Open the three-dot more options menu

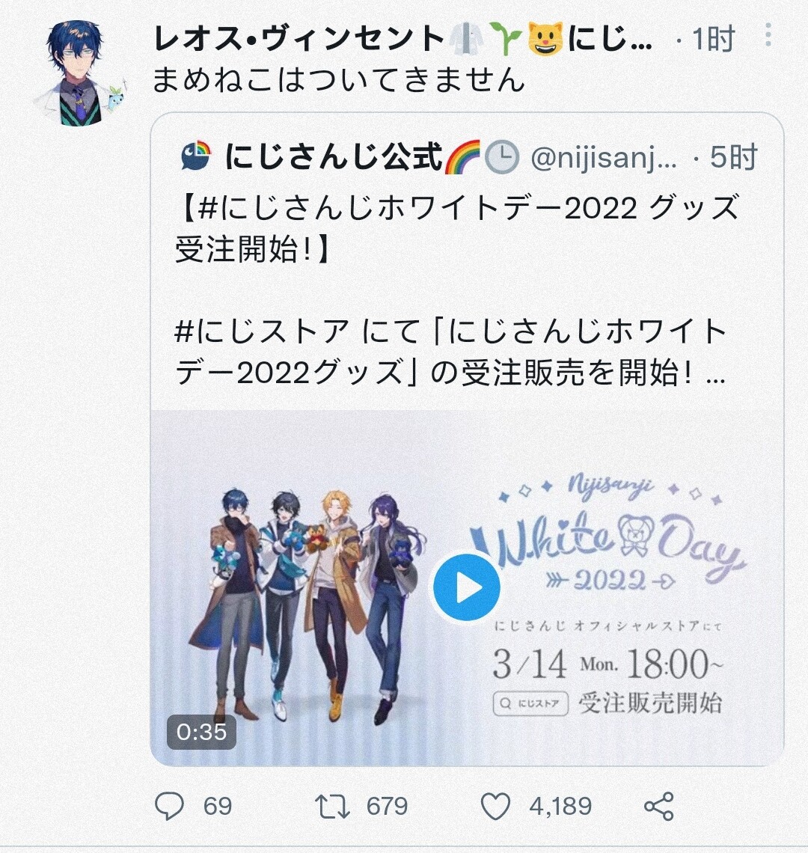coord(768,35)
